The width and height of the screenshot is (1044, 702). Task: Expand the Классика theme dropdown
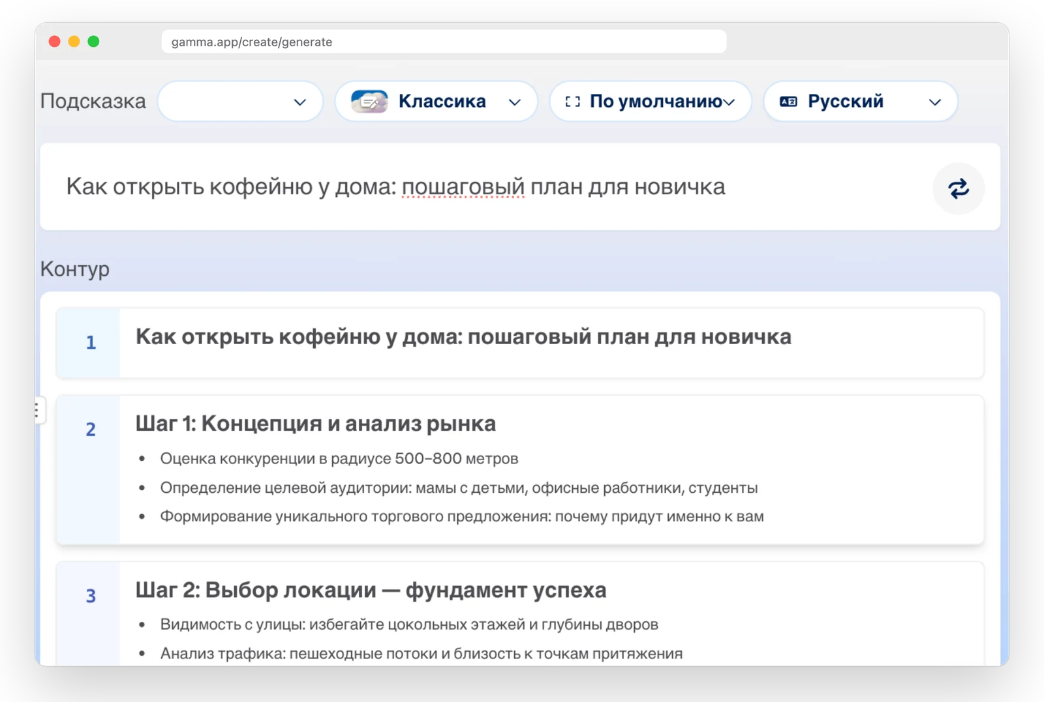tap(437, 102)
